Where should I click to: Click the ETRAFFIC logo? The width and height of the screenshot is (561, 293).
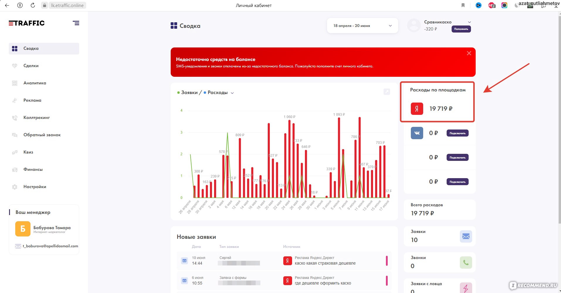[27, 23]
